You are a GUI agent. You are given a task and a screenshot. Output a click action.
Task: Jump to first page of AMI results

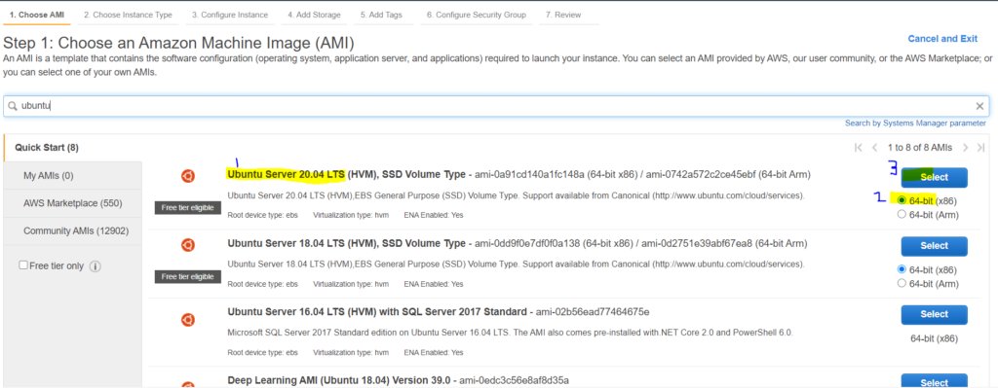pos(858,148)
